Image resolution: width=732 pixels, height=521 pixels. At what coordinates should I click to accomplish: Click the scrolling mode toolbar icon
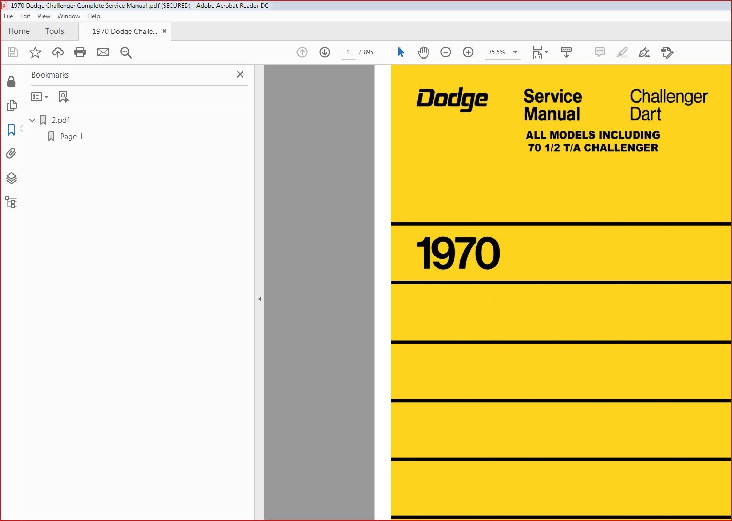(x=566, y=52)
